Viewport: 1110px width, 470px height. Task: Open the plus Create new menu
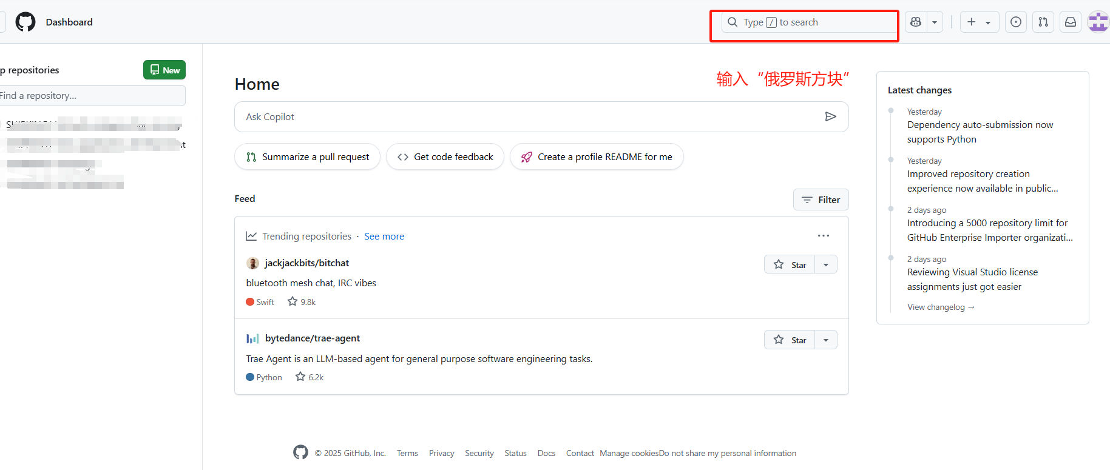coord(980,22)
